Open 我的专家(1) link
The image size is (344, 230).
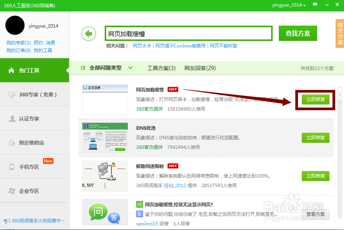[x=18, y=42]
